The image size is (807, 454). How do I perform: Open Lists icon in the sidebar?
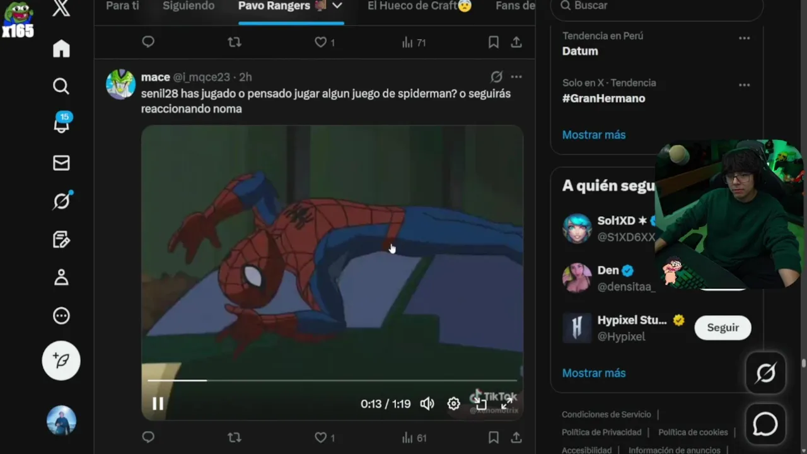(x=61, y=240)
